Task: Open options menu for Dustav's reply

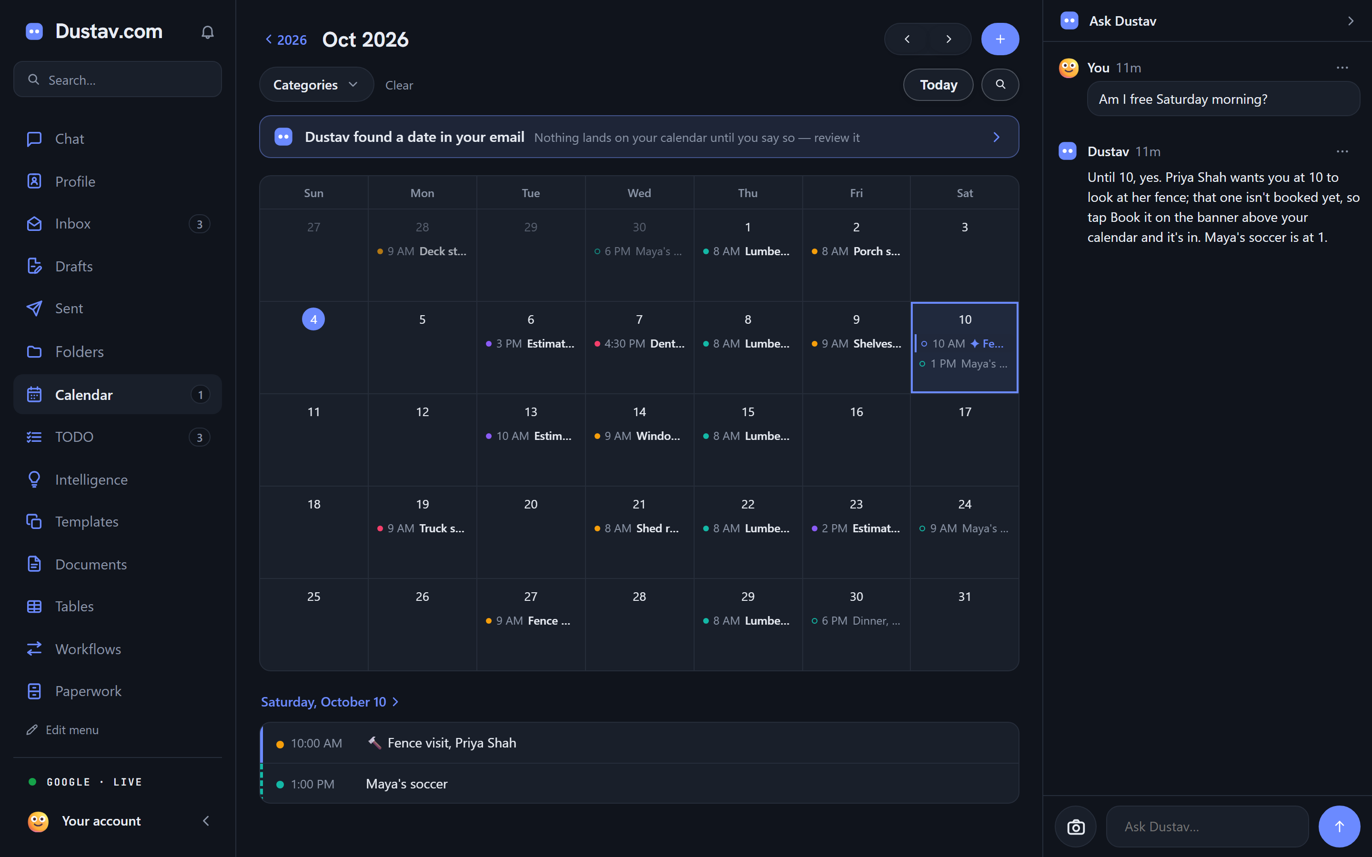Action: (x=1342, y=151)
